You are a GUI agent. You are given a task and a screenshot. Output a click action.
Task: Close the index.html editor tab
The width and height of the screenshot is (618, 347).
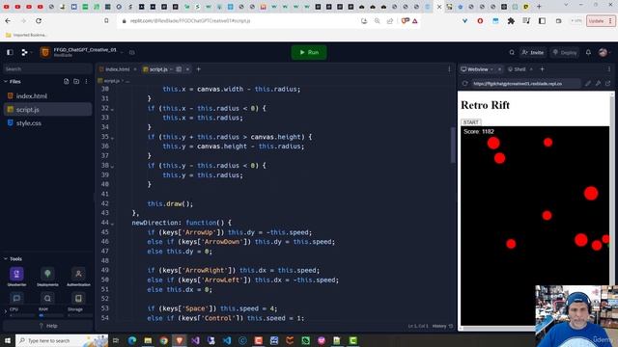coord(135,69)
